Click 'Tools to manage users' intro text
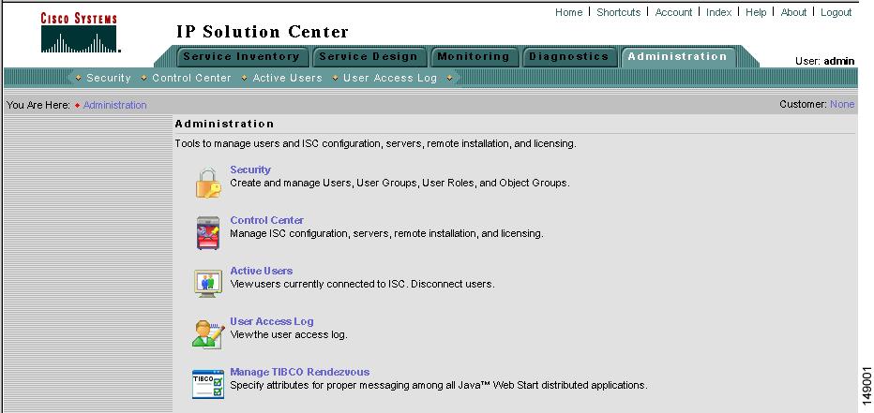Viewport: 874px width, 413px height. 376,143
